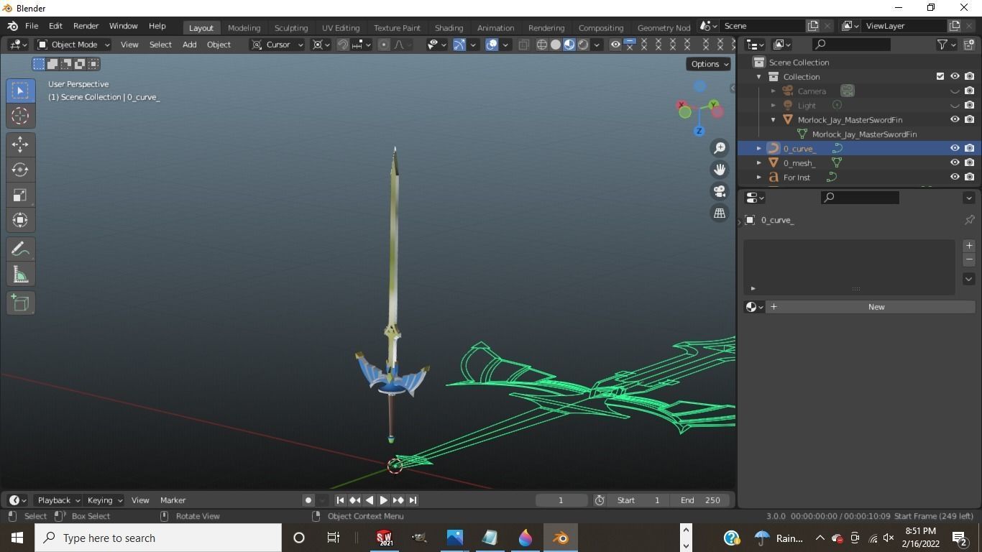Hide 0_mesh_ in viewport
The height and width of the screenshot is (552, 982).
point(955,162)
